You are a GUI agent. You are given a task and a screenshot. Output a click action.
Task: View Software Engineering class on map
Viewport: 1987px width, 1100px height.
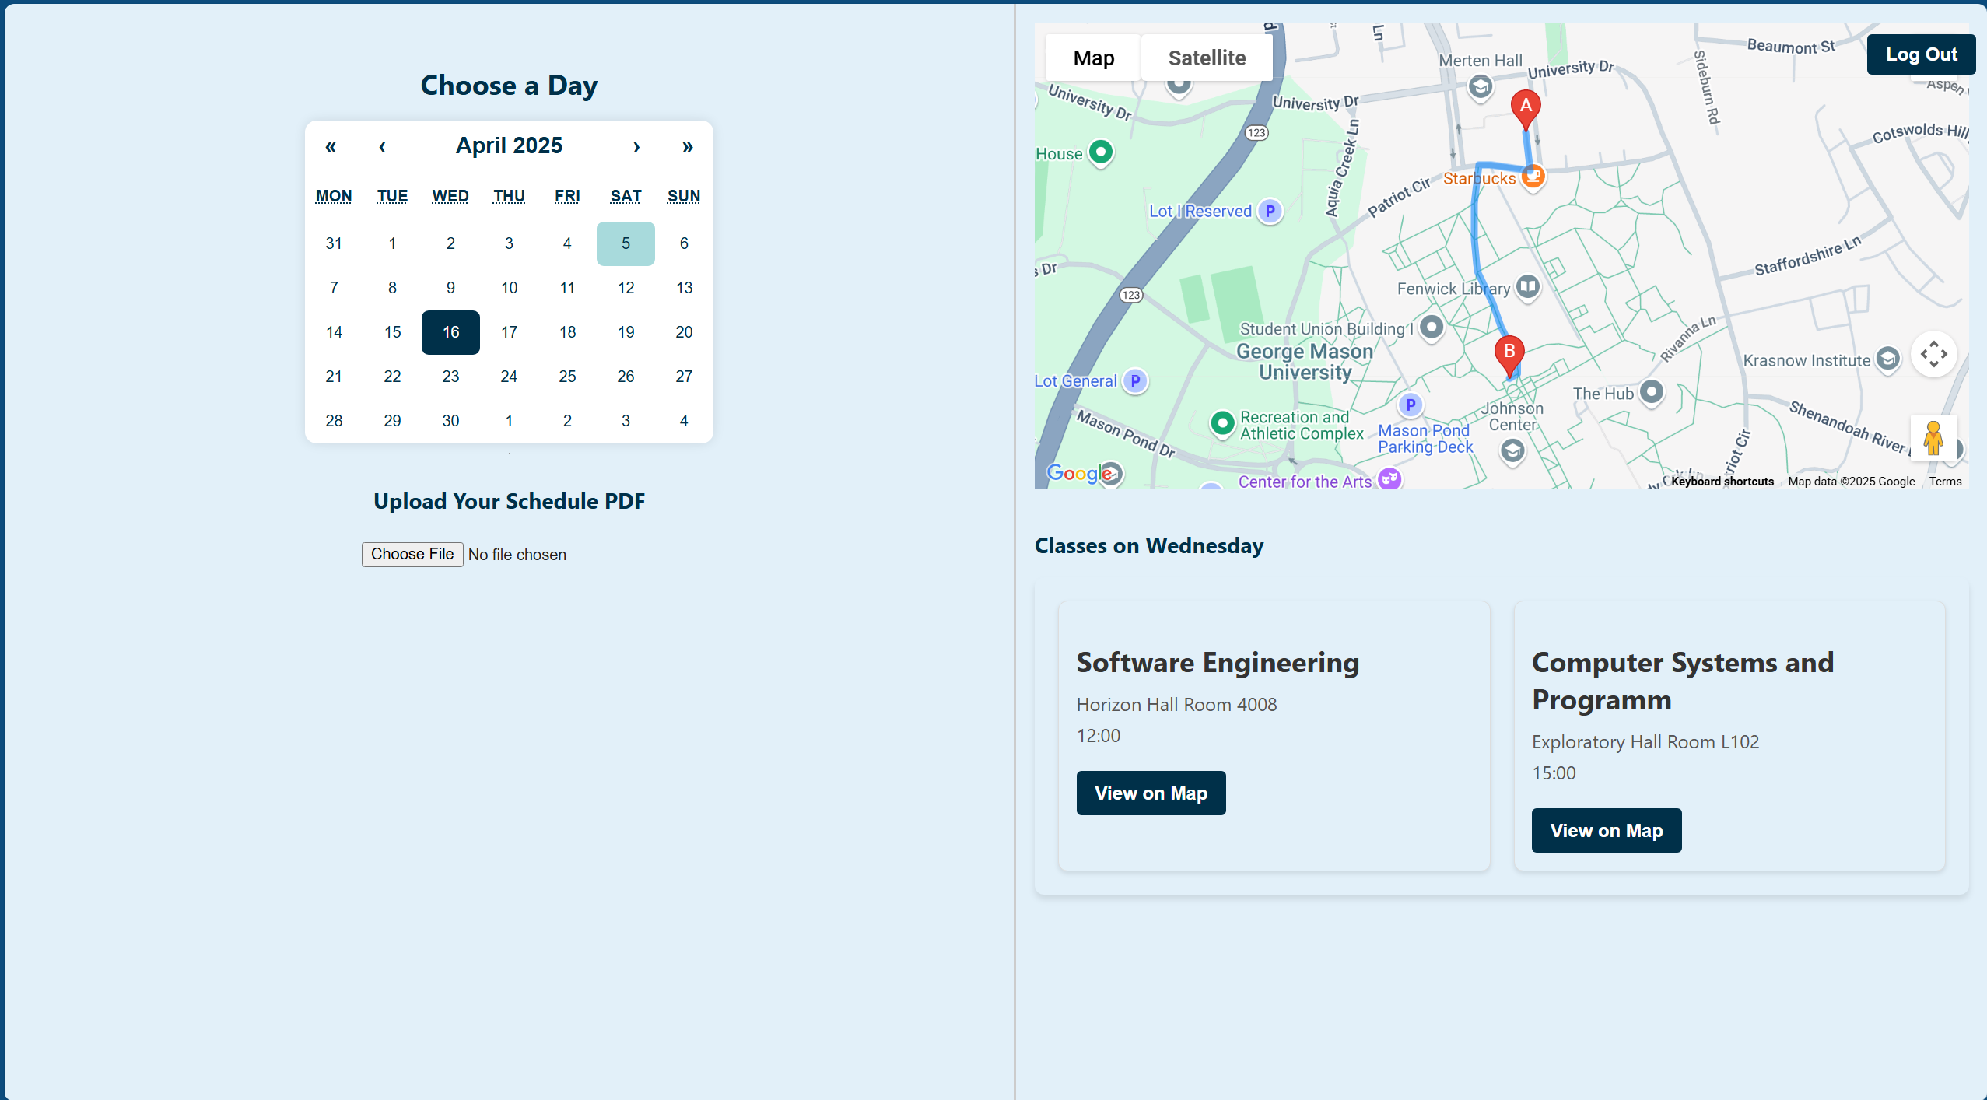[1151, 793]
